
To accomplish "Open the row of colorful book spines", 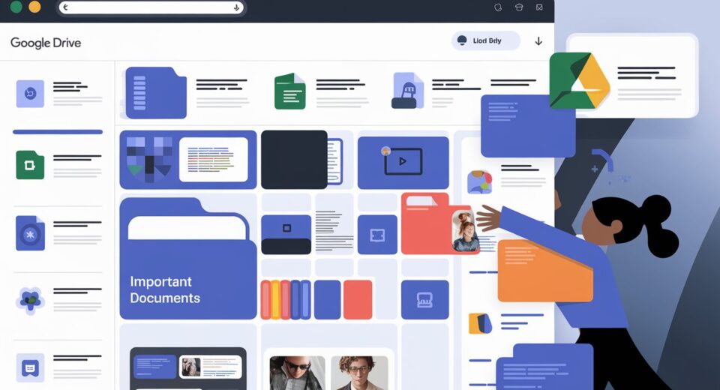I will [286, 299].
